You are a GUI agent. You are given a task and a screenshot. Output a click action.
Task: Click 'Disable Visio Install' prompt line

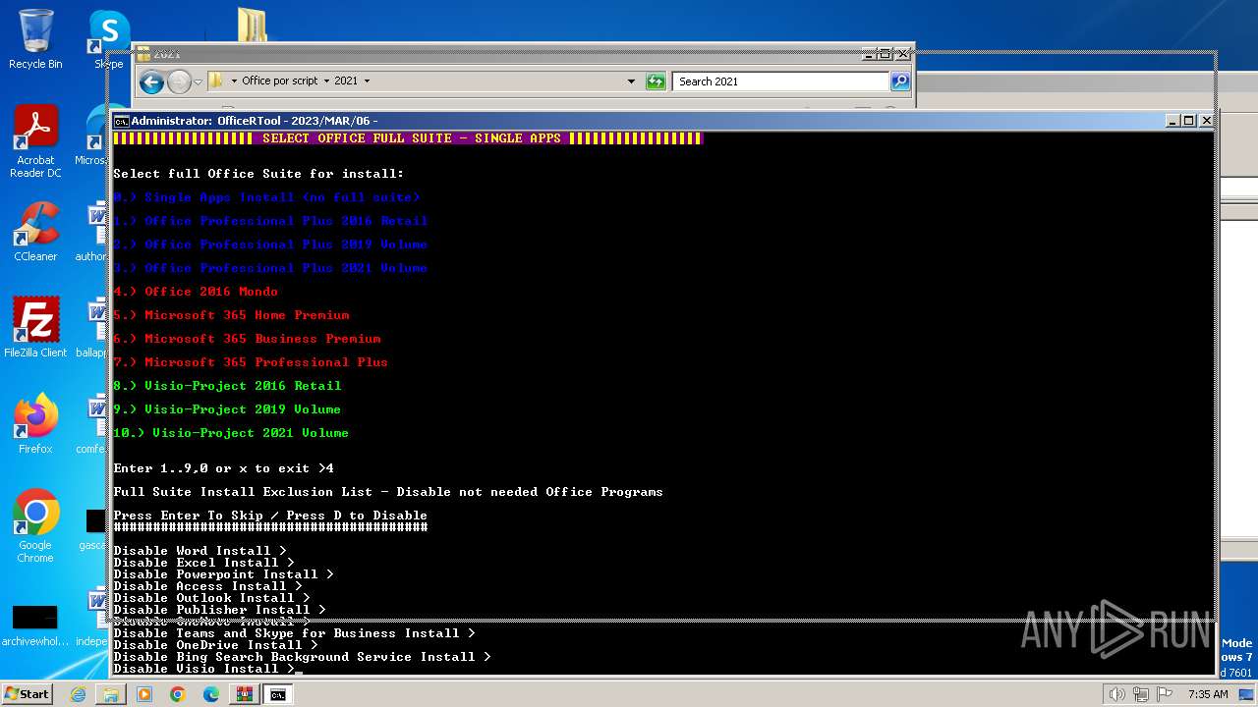tap(203, 669)
